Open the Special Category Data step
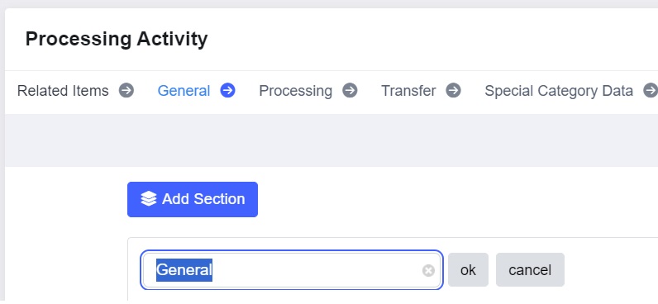This screenshot has width=658, height=304. pos(559,91)
